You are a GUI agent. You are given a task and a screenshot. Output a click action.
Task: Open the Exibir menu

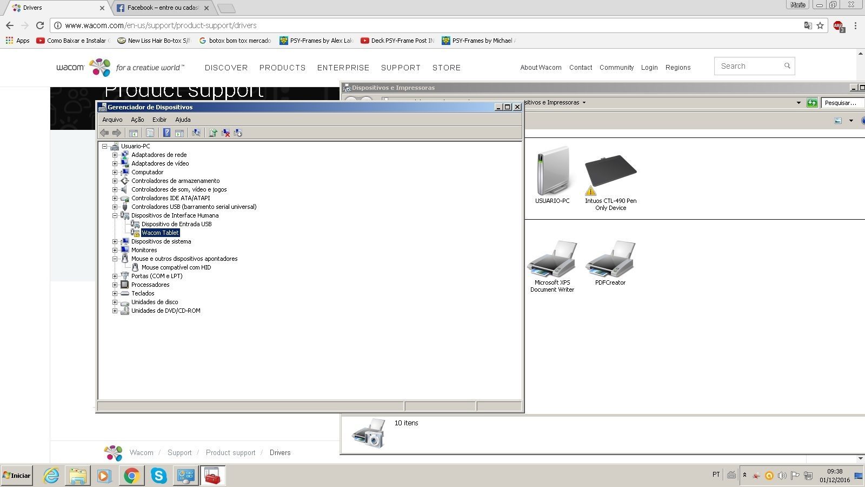[159, 120]
